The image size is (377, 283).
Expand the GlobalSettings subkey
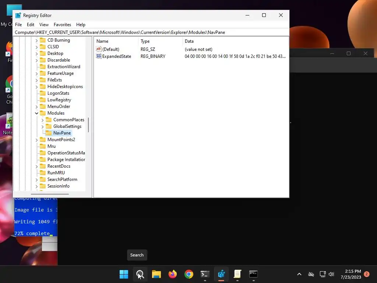(x=43, y=127)
